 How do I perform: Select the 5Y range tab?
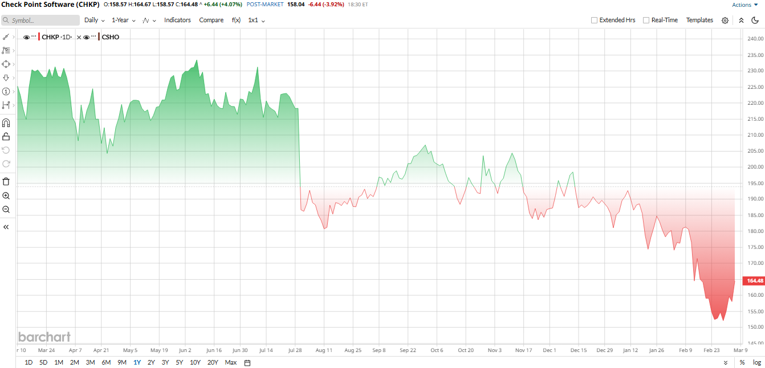[x=180, y=362]
